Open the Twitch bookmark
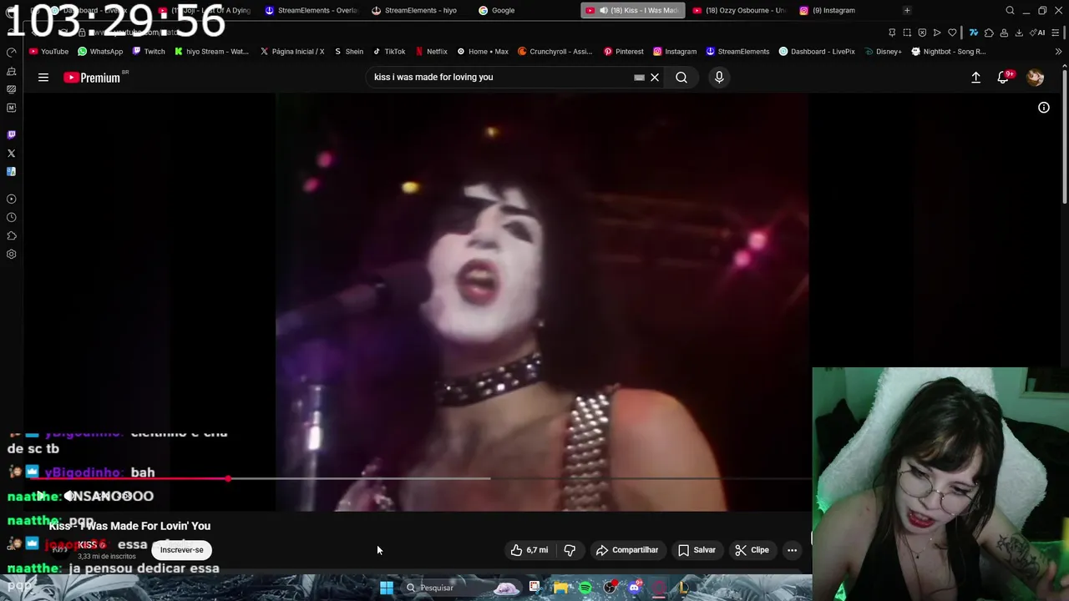 coord(149,51)
